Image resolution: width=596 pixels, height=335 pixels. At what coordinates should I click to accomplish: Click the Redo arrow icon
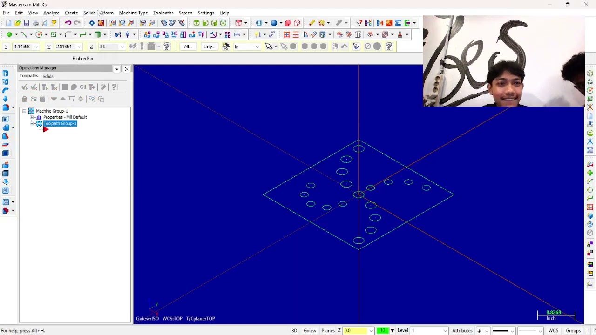tap(77, 23)
